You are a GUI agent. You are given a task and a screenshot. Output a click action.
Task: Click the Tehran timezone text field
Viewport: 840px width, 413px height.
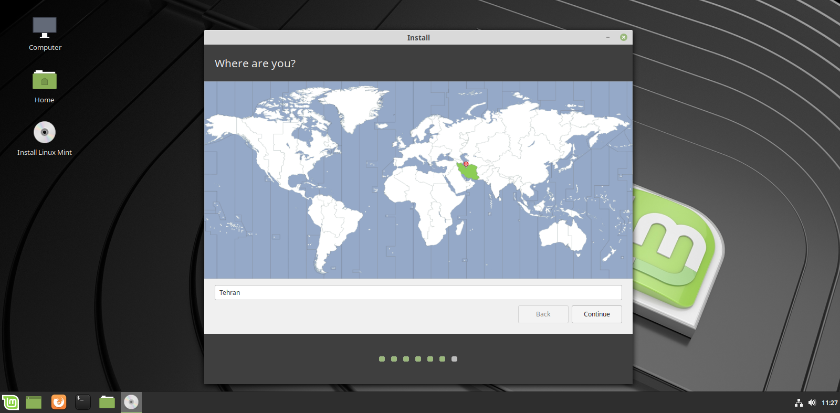coord(418,293)
